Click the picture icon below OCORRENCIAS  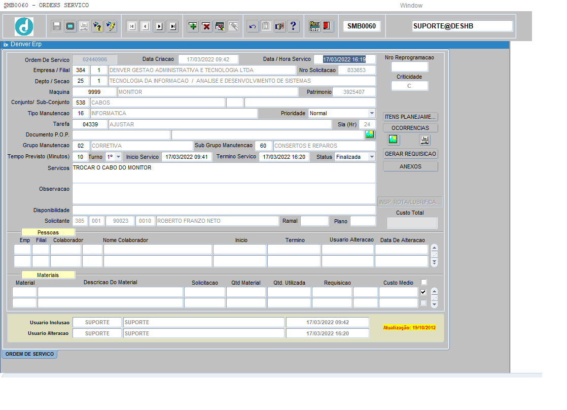pyautogui.click(x=393, y=140)
